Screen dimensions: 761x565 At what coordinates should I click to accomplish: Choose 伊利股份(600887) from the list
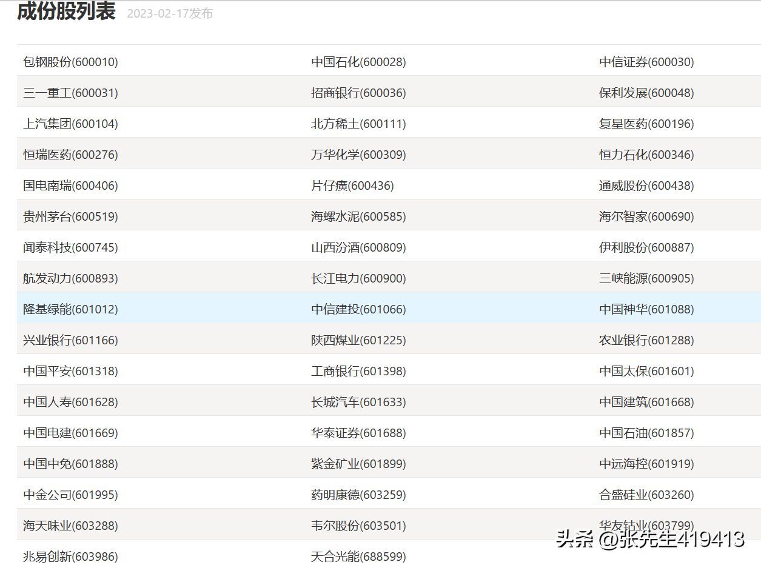pyautogui.click(x=646, y=247)
